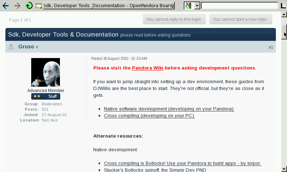
Task: Open Stuckie's Bollocks spinoff Simple Dev PND link
Action: (x=155, y=170)
